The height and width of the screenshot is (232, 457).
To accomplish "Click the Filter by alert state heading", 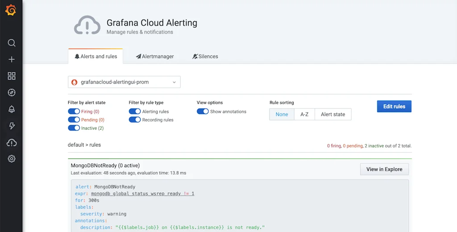I will point(87,103).
